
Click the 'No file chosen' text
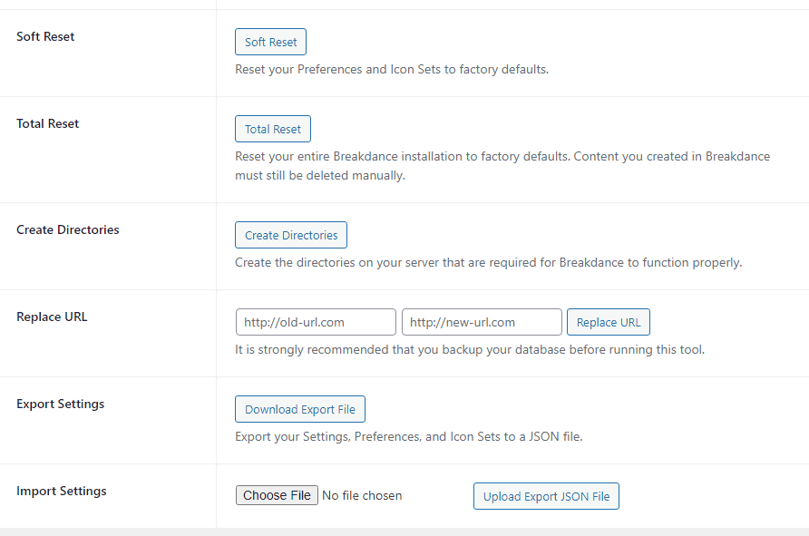[x=362, y=495]
